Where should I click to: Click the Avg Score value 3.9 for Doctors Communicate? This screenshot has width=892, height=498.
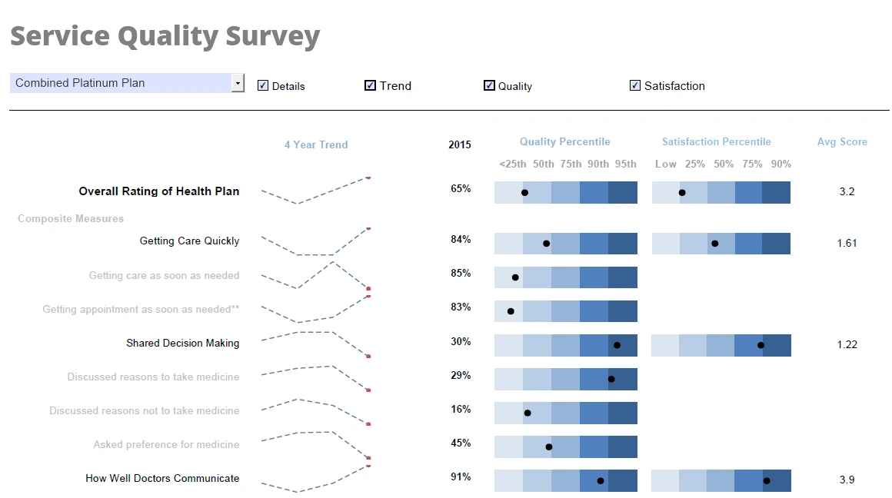(x=847, y=480)
